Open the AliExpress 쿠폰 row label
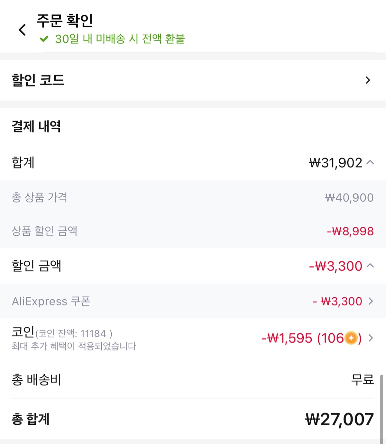Viewport: 386px width, 444px height. (51, 301)
